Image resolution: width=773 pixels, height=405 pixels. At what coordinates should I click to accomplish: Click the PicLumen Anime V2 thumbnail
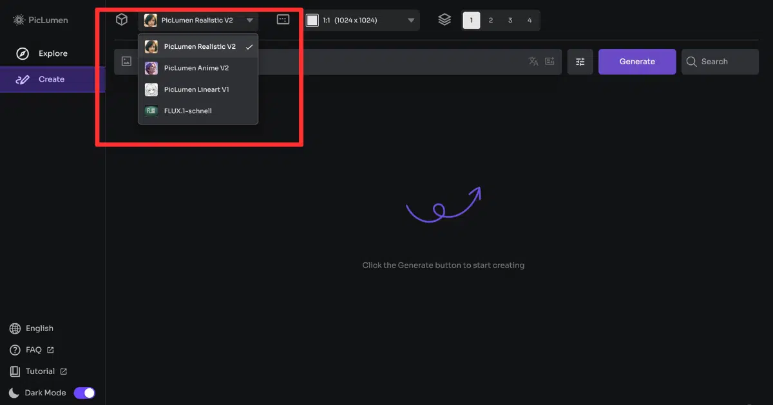click(151, 67)
